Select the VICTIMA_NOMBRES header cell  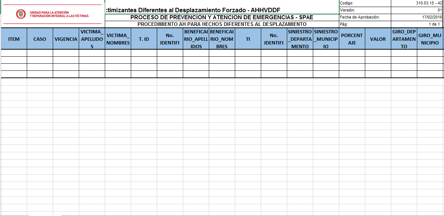[118, 39]
